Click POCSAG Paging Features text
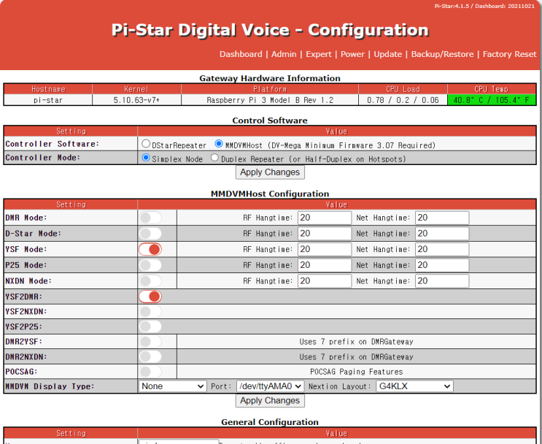542x444 pixels. [x=357, y=372]
